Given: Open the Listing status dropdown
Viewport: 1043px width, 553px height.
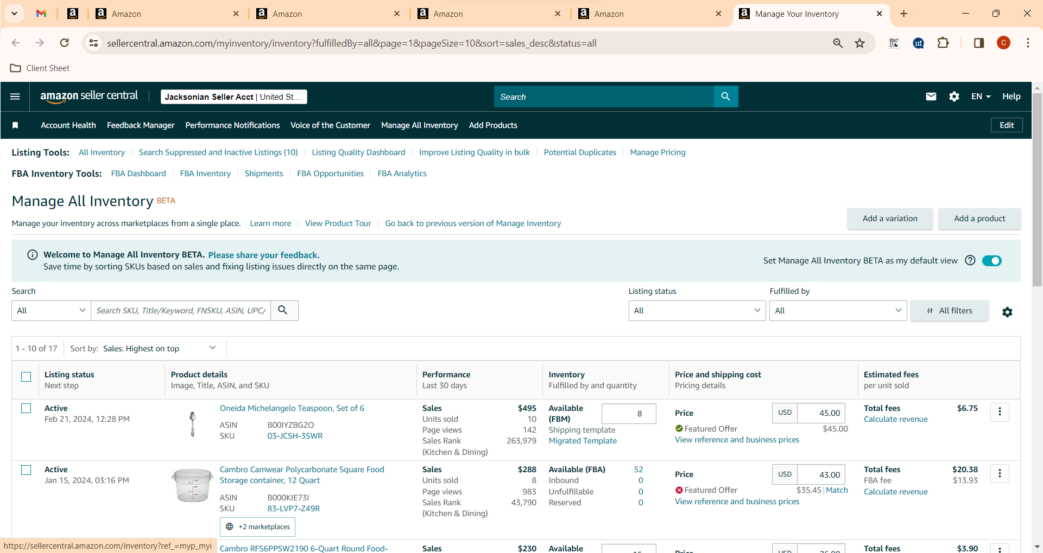Looking at the screenshot, I should click(697, 311).
